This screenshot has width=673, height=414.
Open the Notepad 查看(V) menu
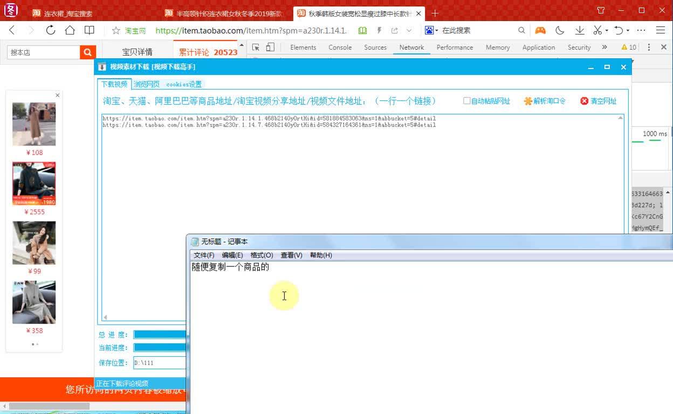coord(291,255)
